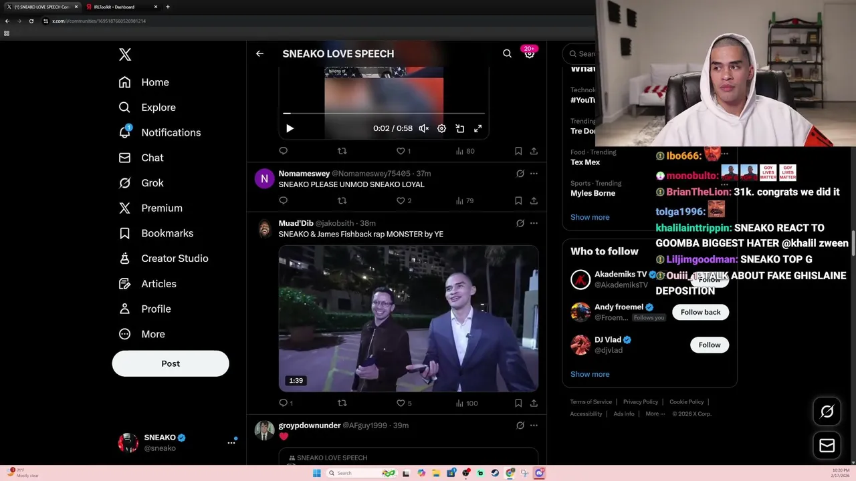856x481 pixels.
Task: Click Show more under Who to follow
Action: pyautogui.click(x=590, y=374)
